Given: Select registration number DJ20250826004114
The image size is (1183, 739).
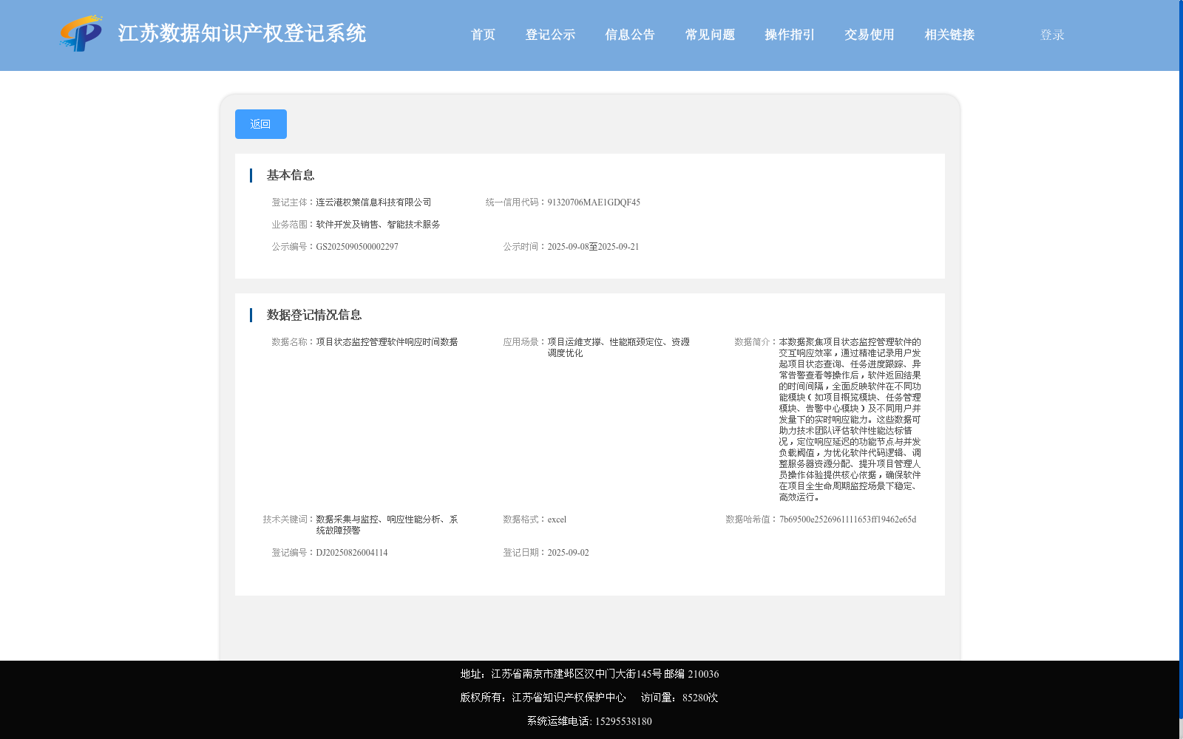Looking at the screenshot, I should 352,553.
